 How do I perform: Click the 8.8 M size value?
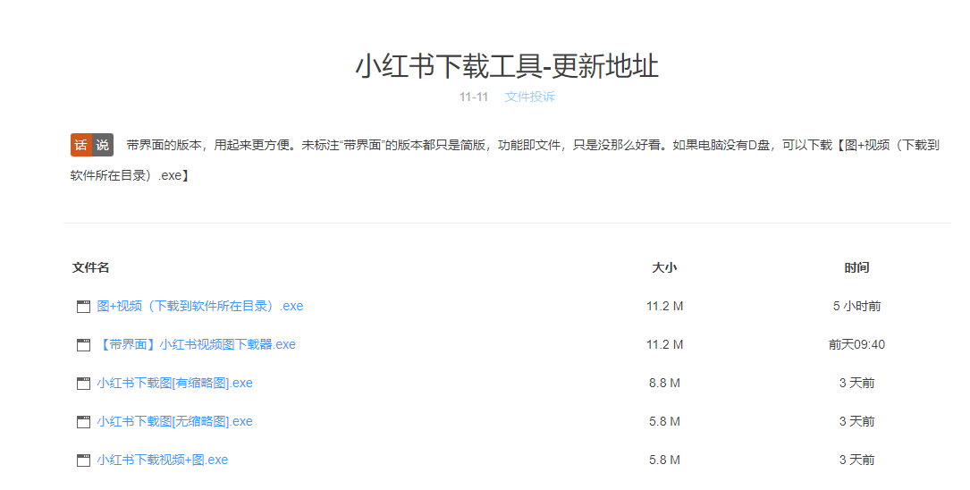(x=664, y=383)
